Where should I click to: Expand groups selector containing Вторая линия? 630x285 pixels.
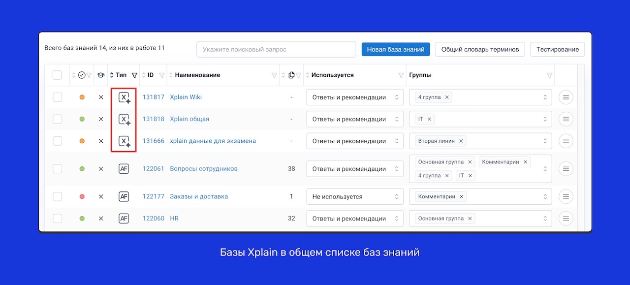click(x=545, y=141)
